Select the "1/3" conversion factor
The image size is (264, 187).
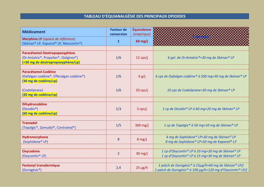(x=118, y=109)
